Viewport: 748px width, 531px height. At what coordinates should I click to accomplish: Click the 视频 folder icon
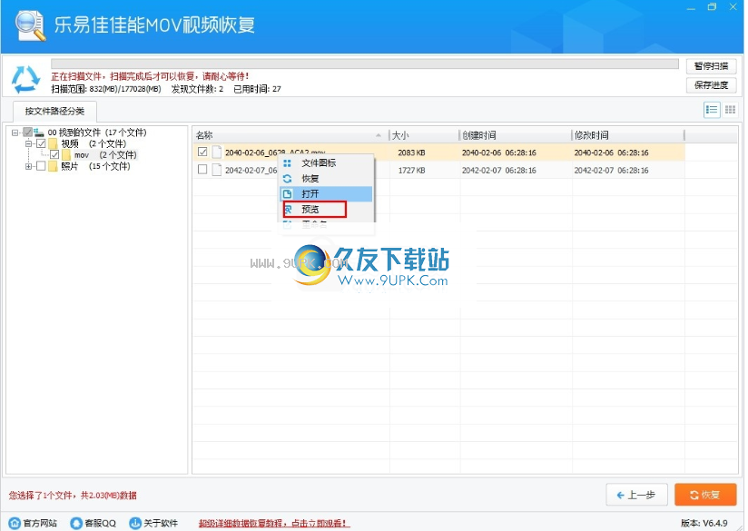[53, 143]
